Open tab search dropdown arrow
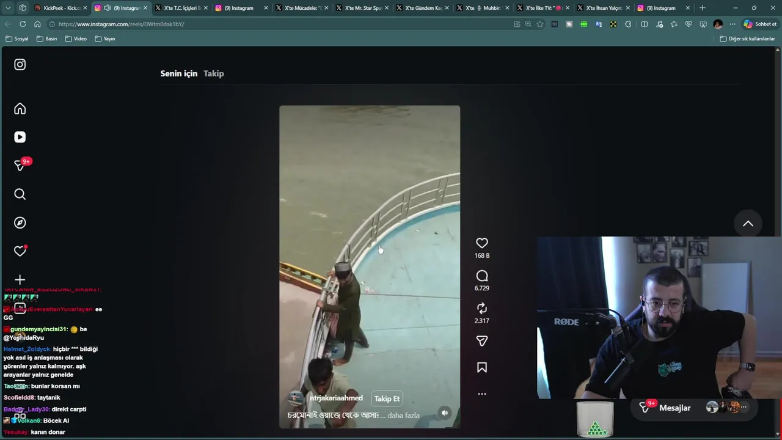 tap(8, 8)
